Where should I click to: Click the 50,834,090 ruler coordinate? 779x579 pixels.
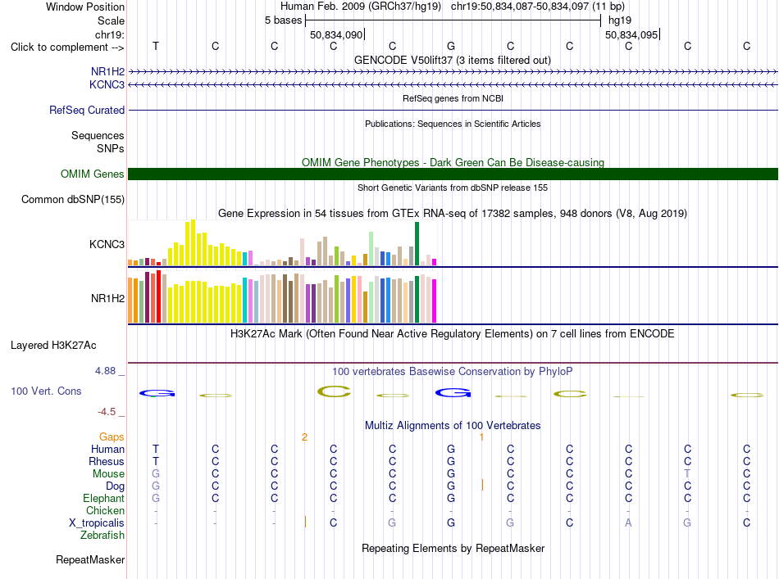[x=336, y=34]
